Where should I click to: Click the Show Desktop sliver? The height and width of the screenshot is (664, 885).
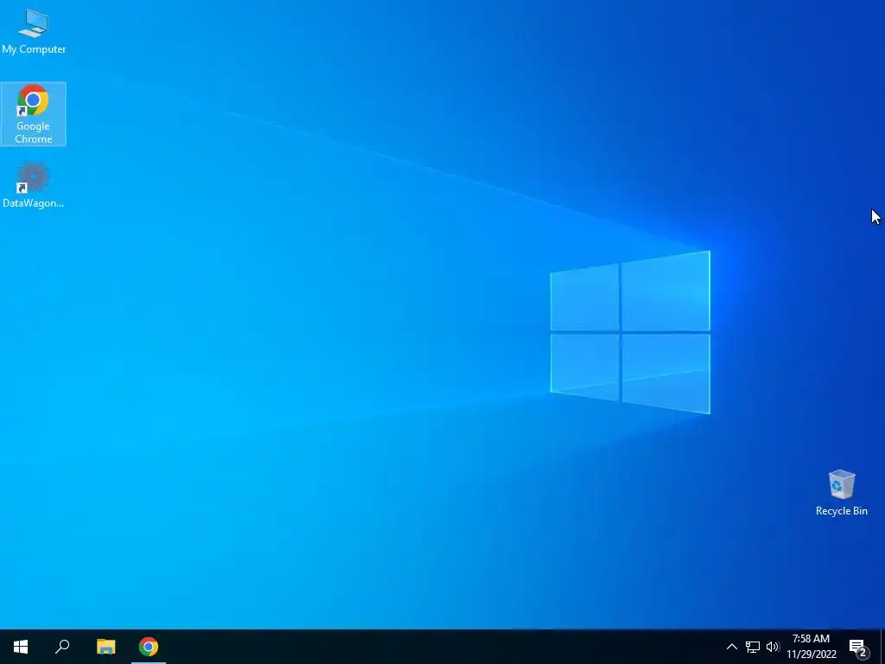(882, 647)
